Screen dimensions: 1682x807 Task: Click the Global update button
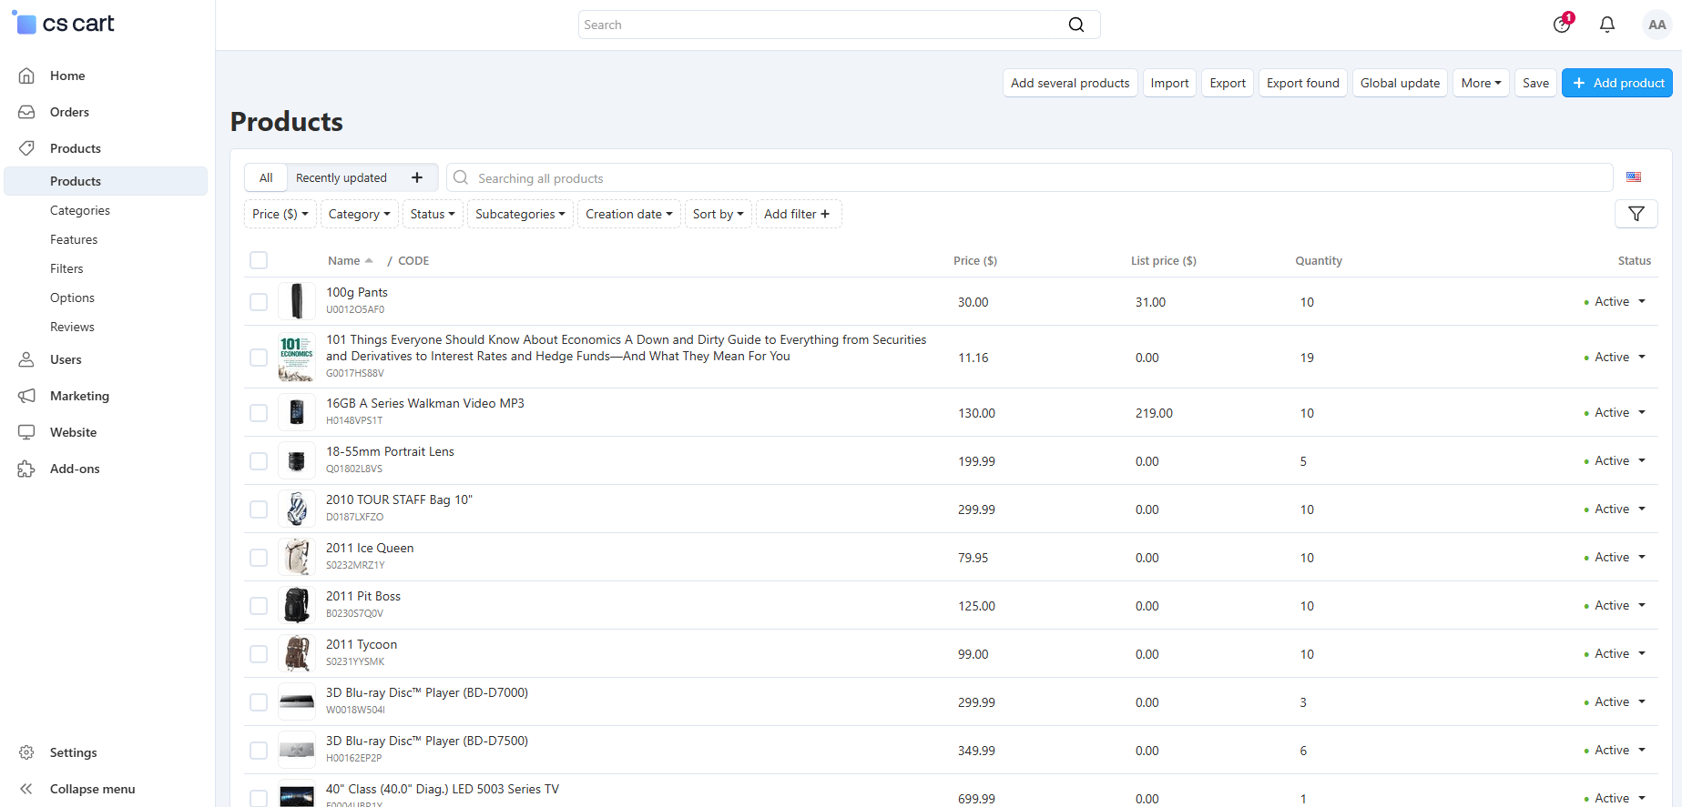point(1400,83)
